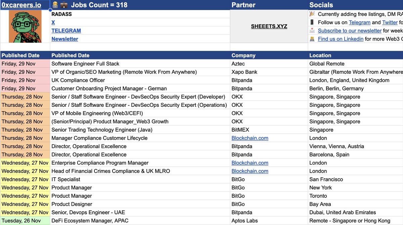Select Dubai, United Arab Emirates cell

click(356, 213)
